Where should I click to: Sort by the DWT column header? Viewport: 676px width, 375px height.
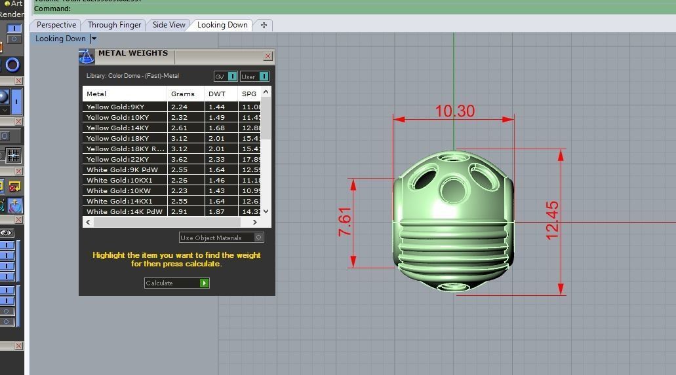tap(221, 94)
